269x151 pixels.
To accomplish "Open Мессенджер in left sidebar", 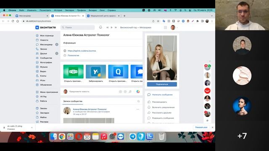I will tap(44, 44).
